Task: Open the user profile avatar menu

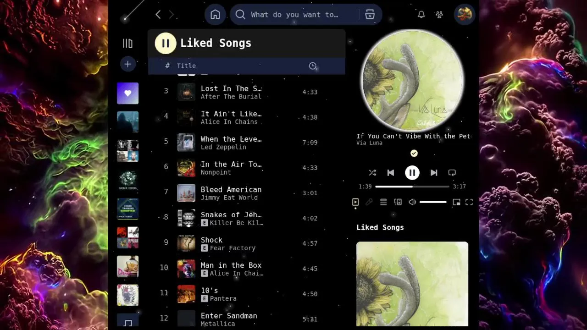Action: pyautogui.click(x=464, y=14)
